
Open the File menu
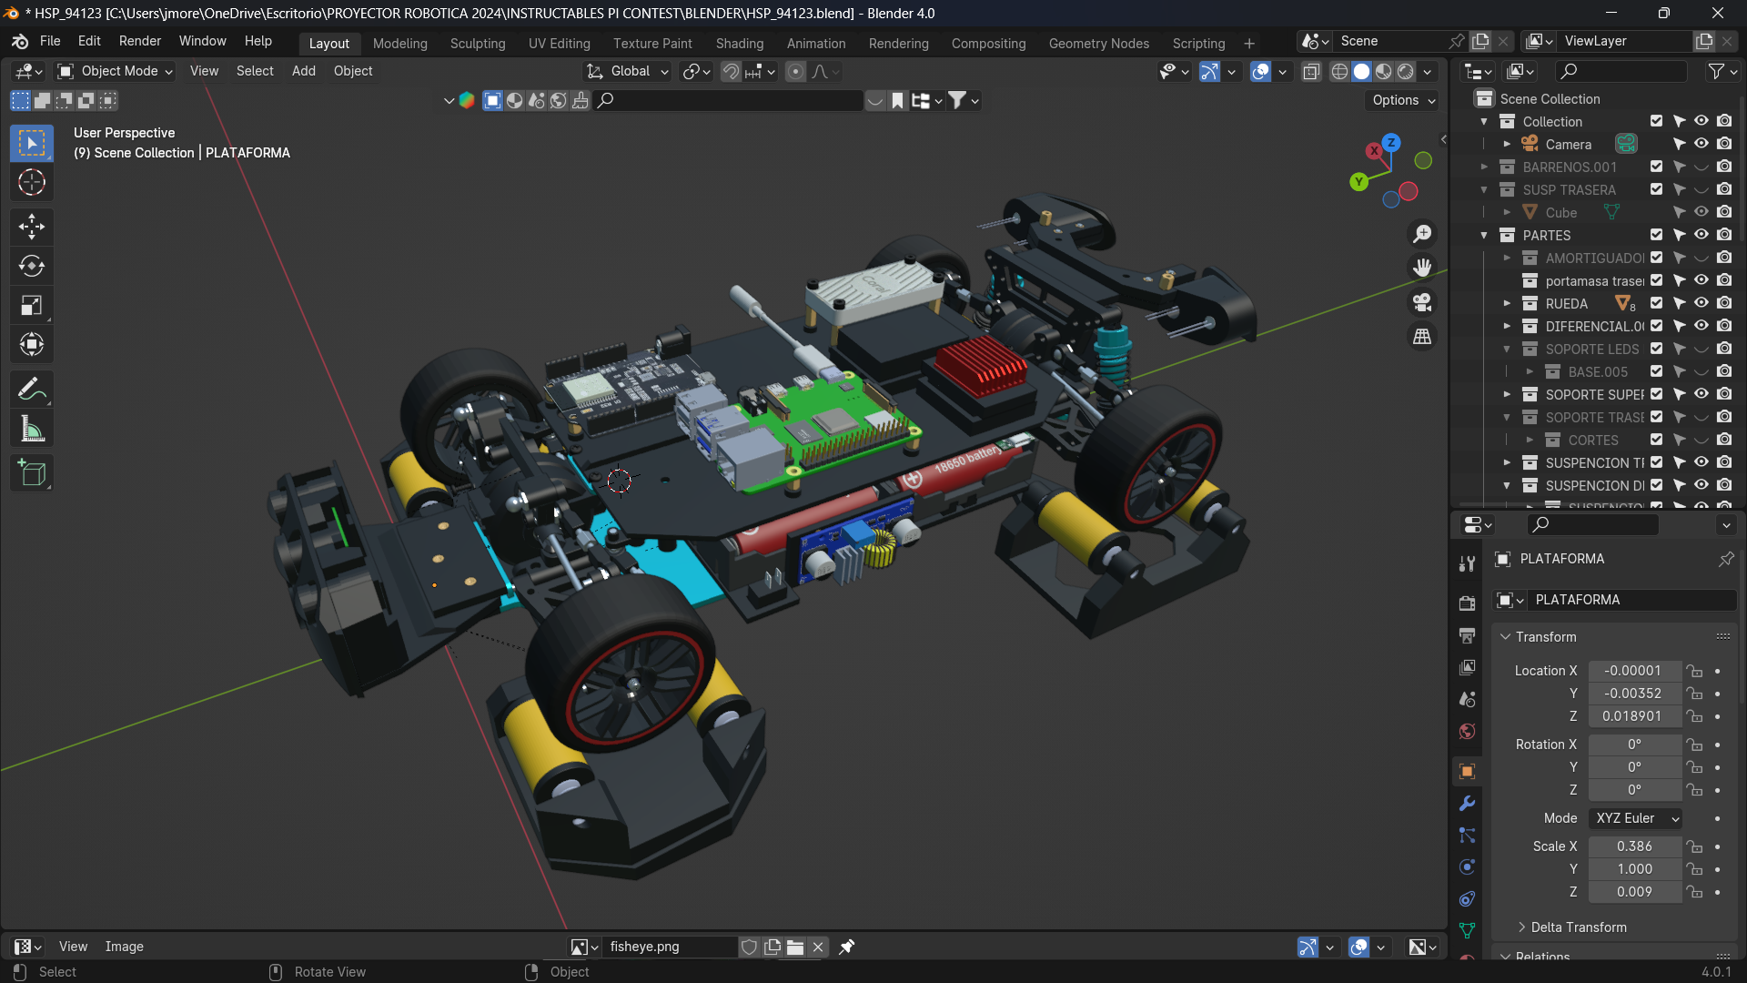(x=50, y=41)
